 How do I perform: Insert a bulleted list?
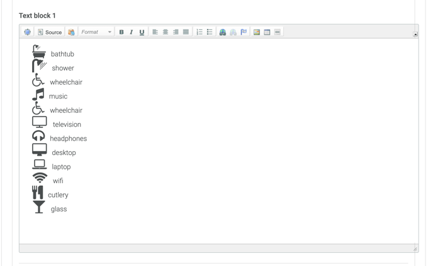(x=210, y=32)
